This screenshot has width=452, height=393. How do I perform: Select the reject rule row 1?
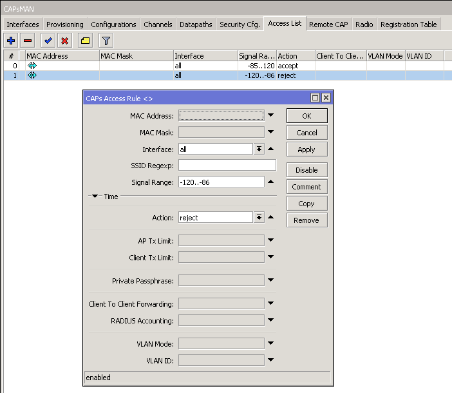(x=193, y=75)
